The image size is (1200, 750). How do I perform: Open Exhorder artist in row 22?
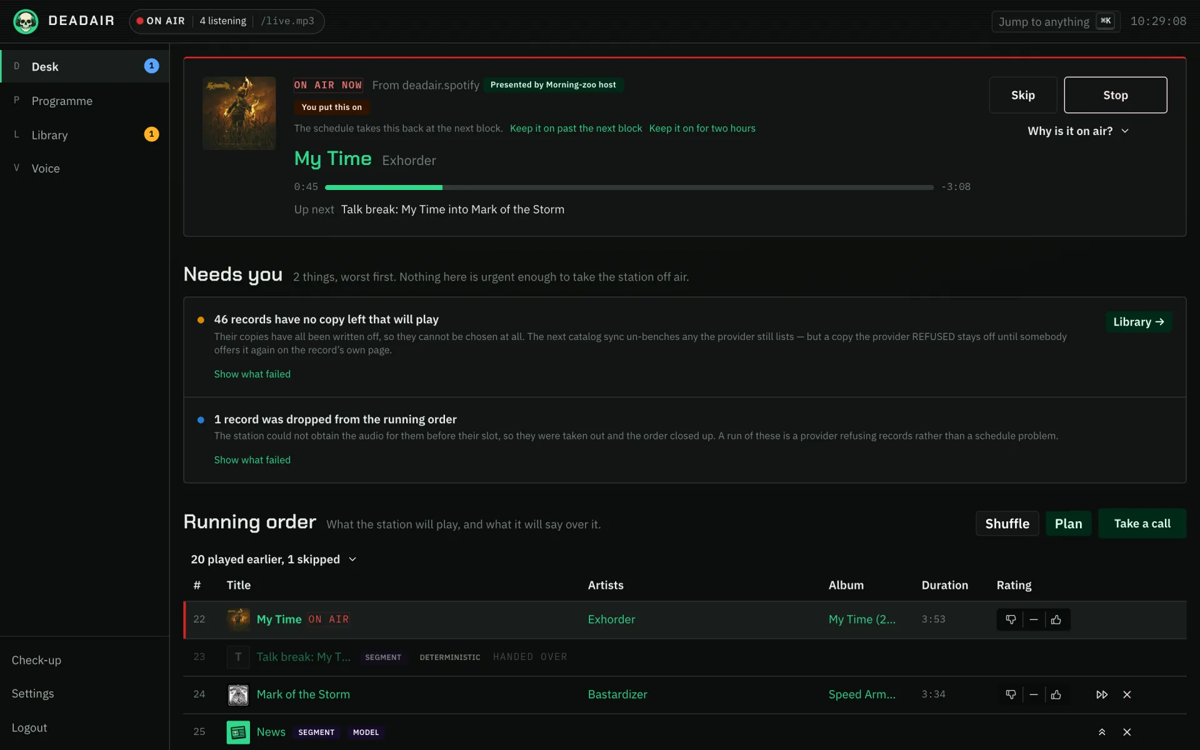611,619
